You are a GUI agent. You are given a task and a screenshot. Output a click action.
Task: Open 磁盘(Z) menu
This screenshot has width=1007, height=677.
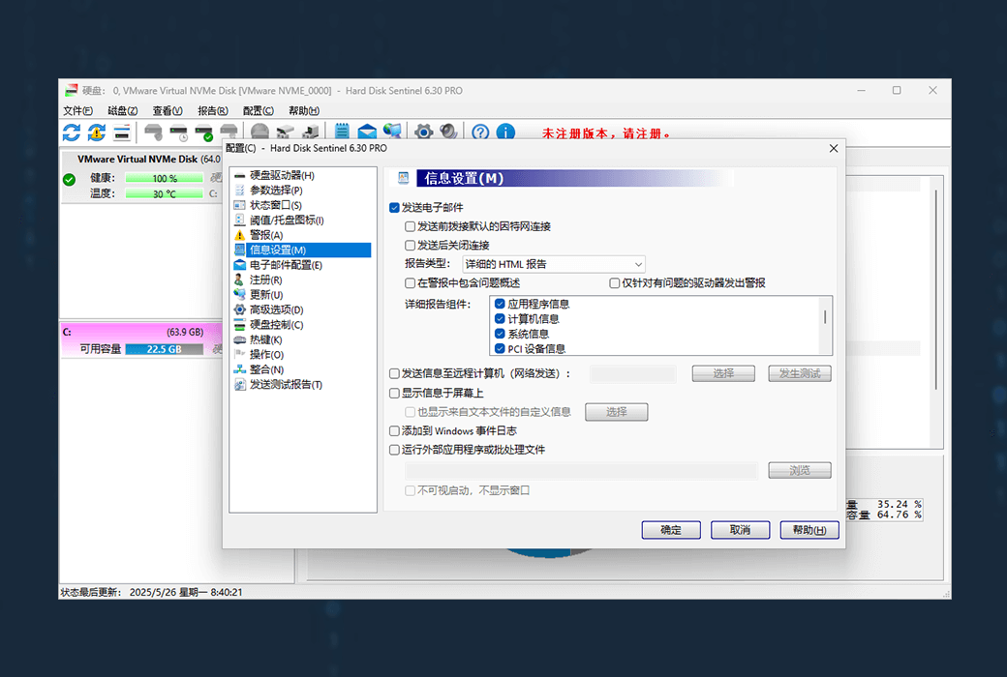pos(123,110)
